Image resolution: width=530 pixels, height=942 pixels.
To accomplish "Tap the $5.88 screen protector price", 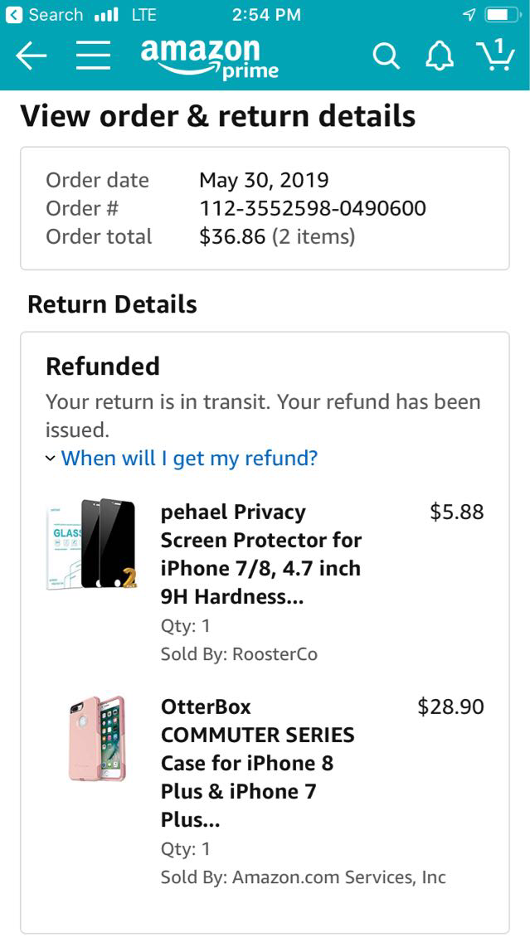I will tap(456, 512).
